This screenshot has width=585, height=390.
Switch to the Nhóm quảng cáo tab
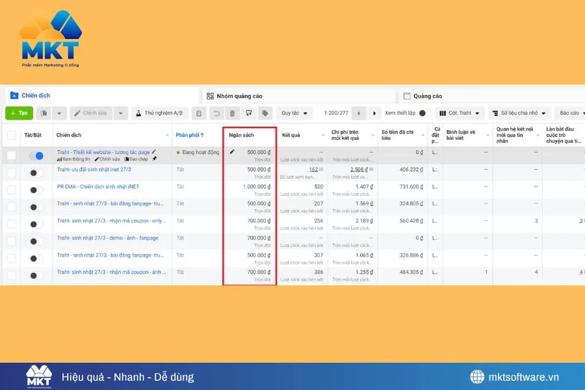pos(234,96)
